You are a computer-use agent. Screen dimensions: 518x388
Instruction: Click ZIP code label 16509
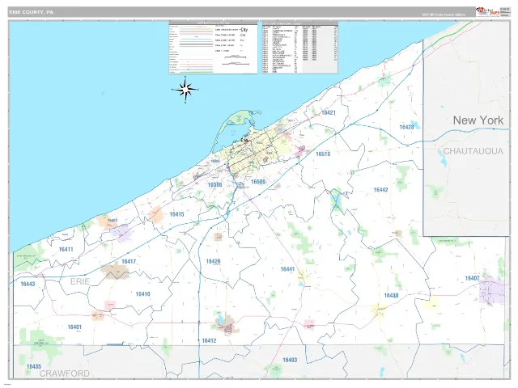point(258,182)
